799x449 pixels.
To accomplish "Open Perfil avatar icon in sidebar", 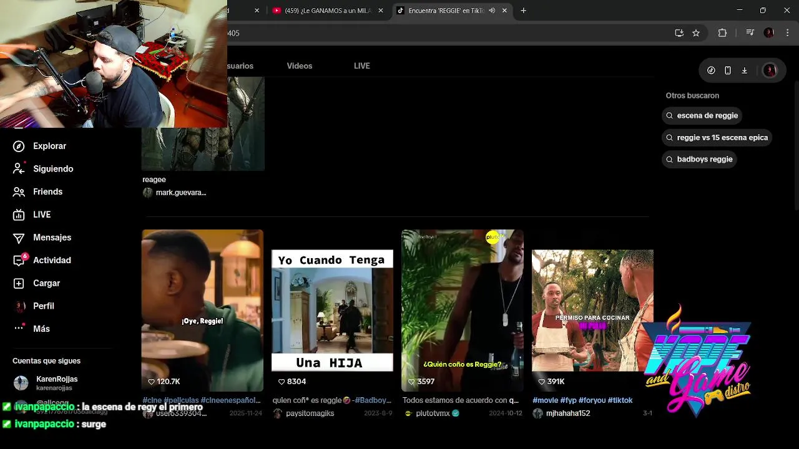I will [x=19, y=306].
